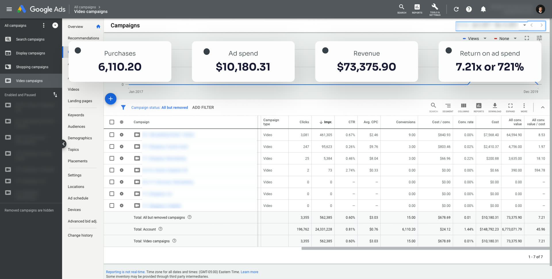Toggle status of the 95,623 impressions campaign
This screenshot has height=279, width=552.
122,146
